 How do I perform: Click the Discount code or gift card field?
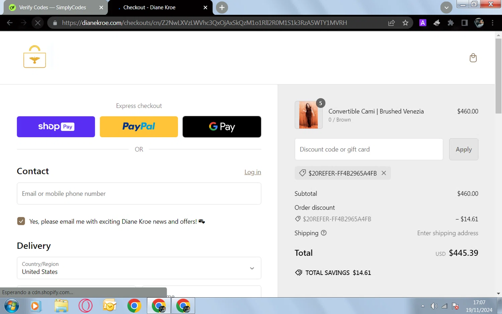pos(369,149)
